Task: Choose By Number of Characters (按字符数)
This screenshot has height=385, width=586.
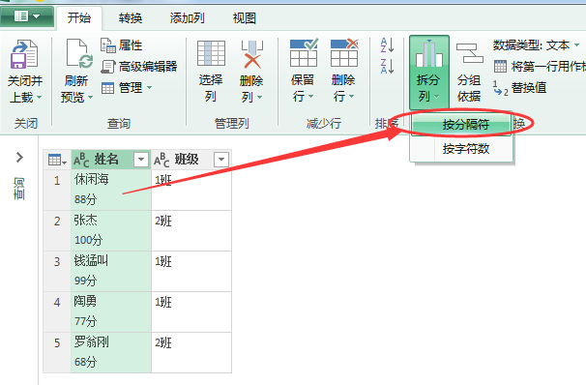Action: [462, 149]
